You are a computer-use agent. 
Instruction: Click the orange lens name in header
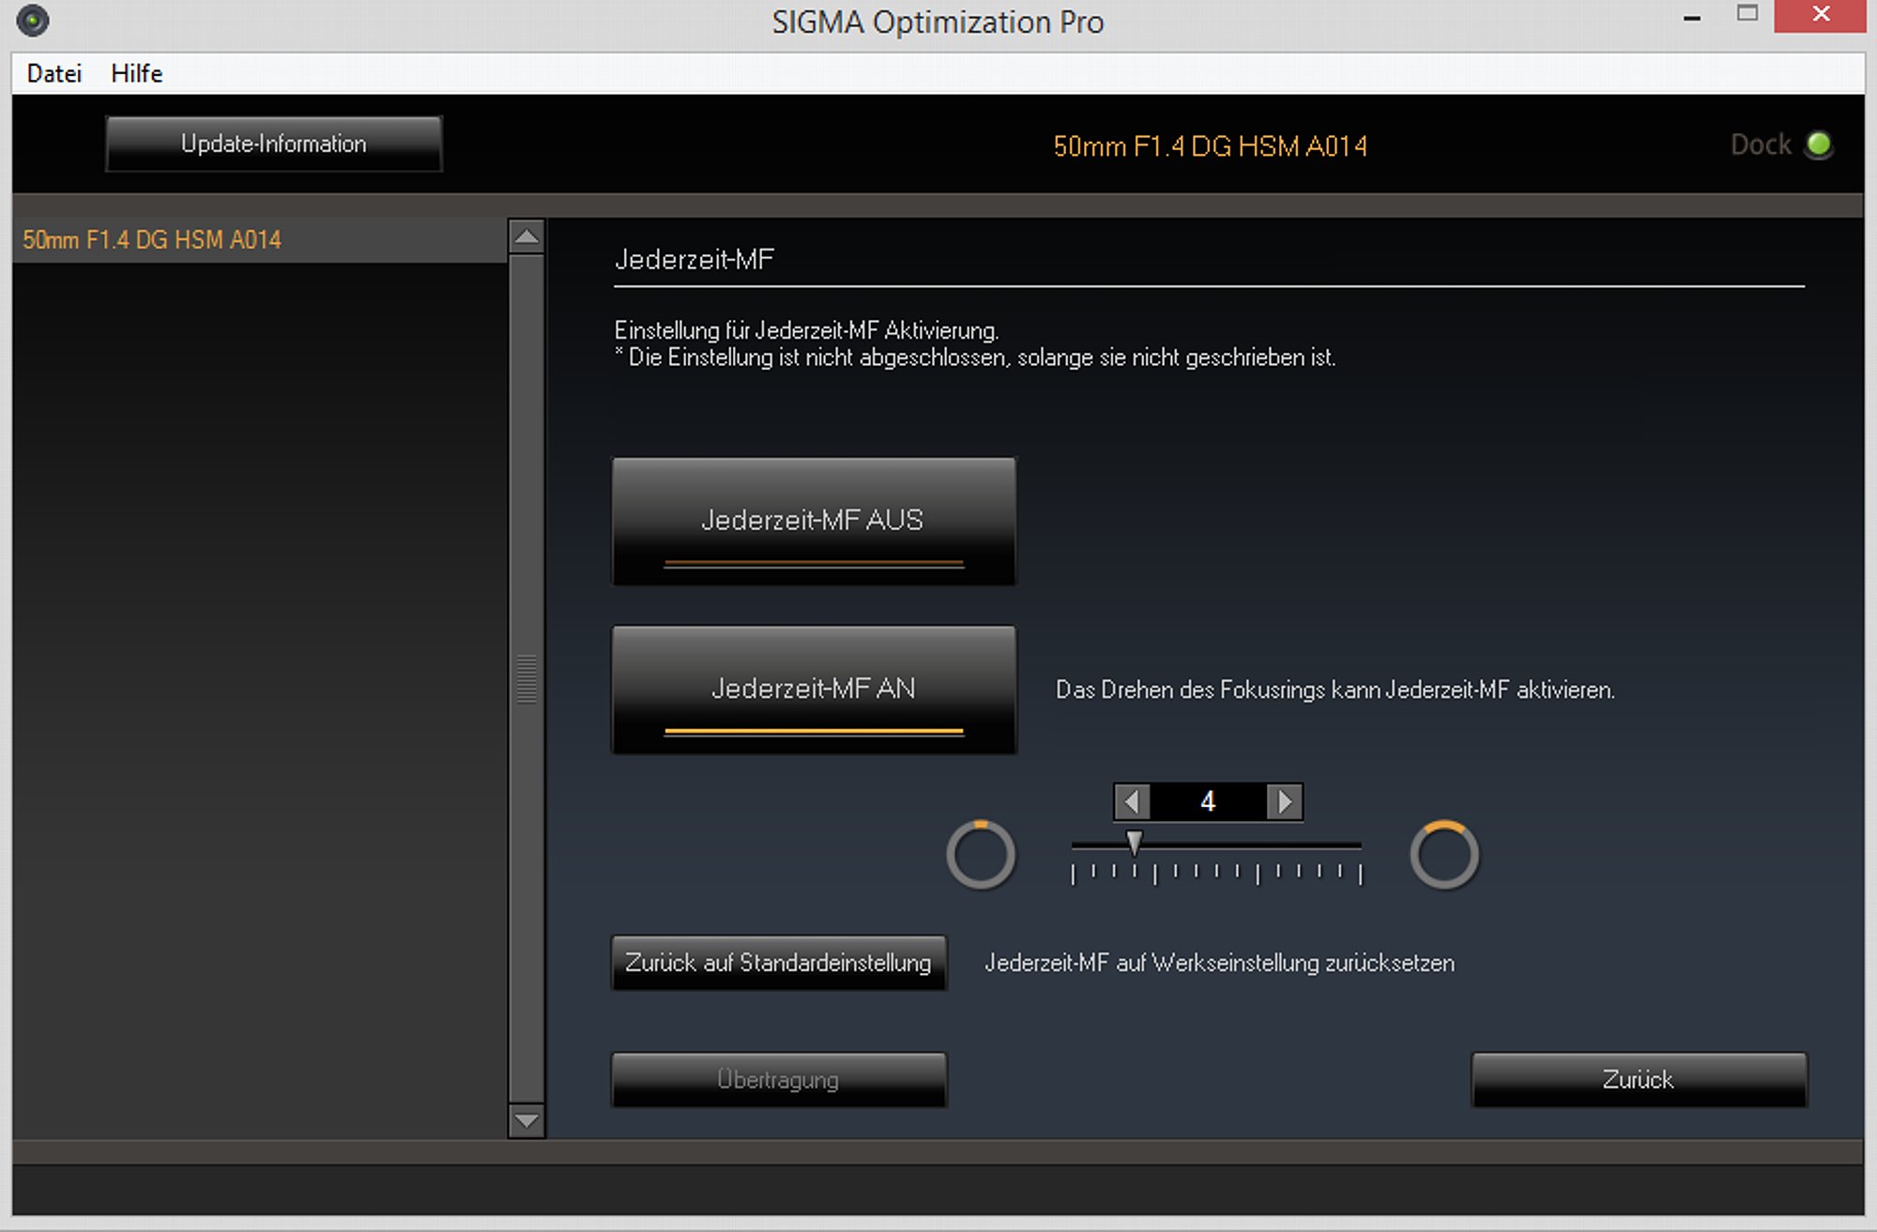1210,146
